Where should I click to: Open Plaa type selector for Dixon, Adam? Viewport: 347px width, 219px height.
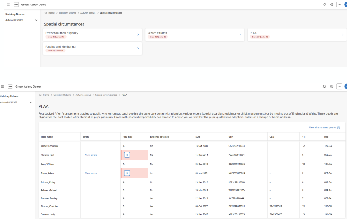pyautogui.click(x=127, y=173)
